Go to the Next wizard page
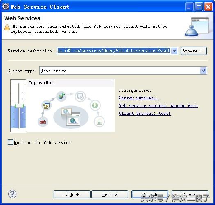Viewport: 215px width, 205px height. coord(110,194)
